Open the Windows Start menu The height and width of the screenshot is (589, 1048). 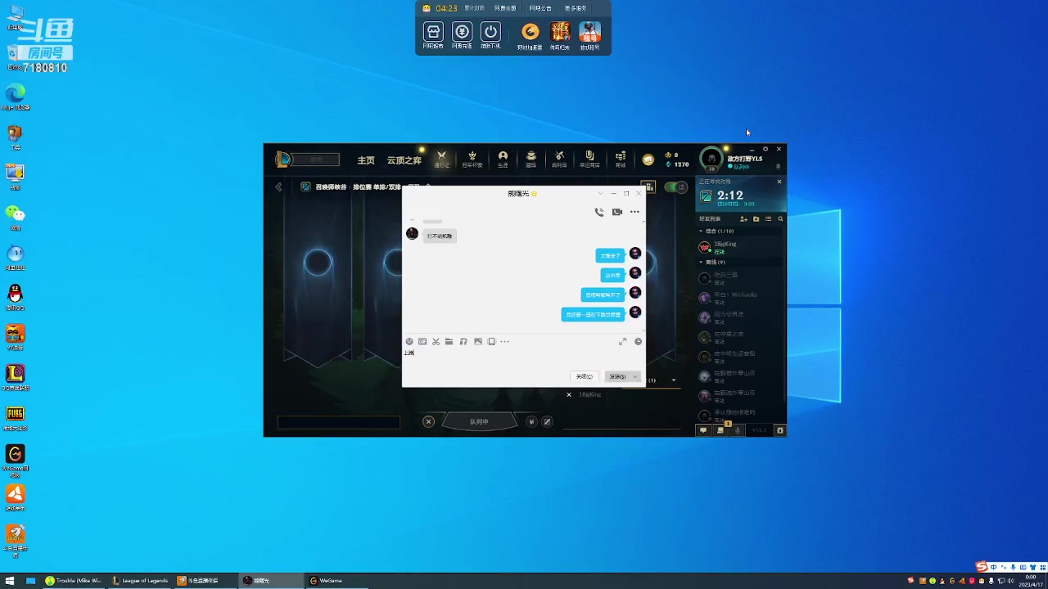pyautogui.click(x=10, y=581)
